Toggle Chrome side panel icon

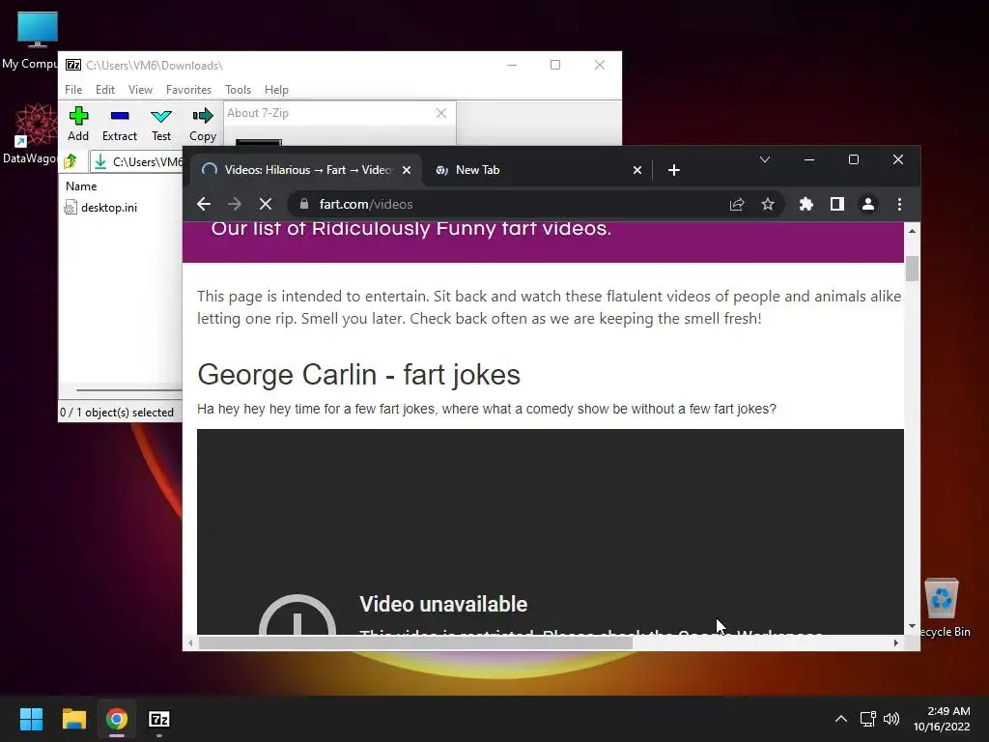[837, 204]
